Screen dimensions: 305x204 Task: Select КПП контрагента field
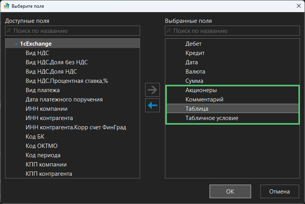(x=49, y=174)
